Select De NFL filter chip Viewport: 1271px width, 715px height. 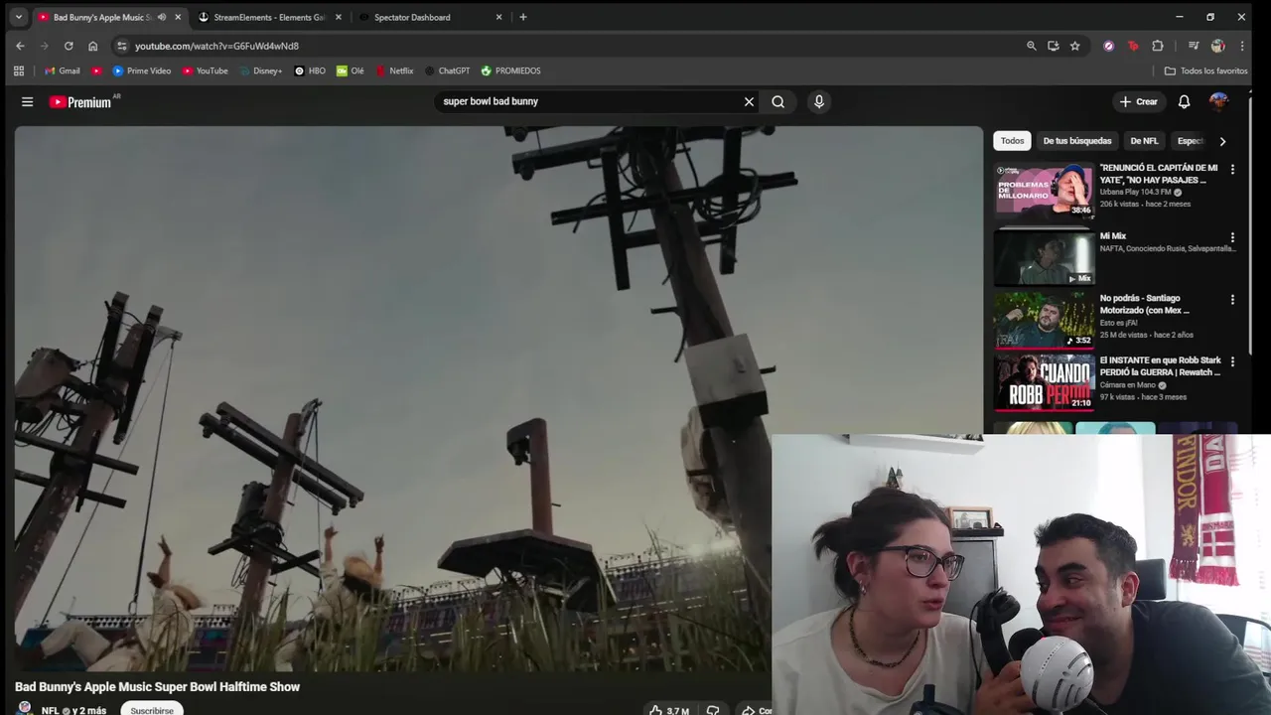[x=1144, y=141]
